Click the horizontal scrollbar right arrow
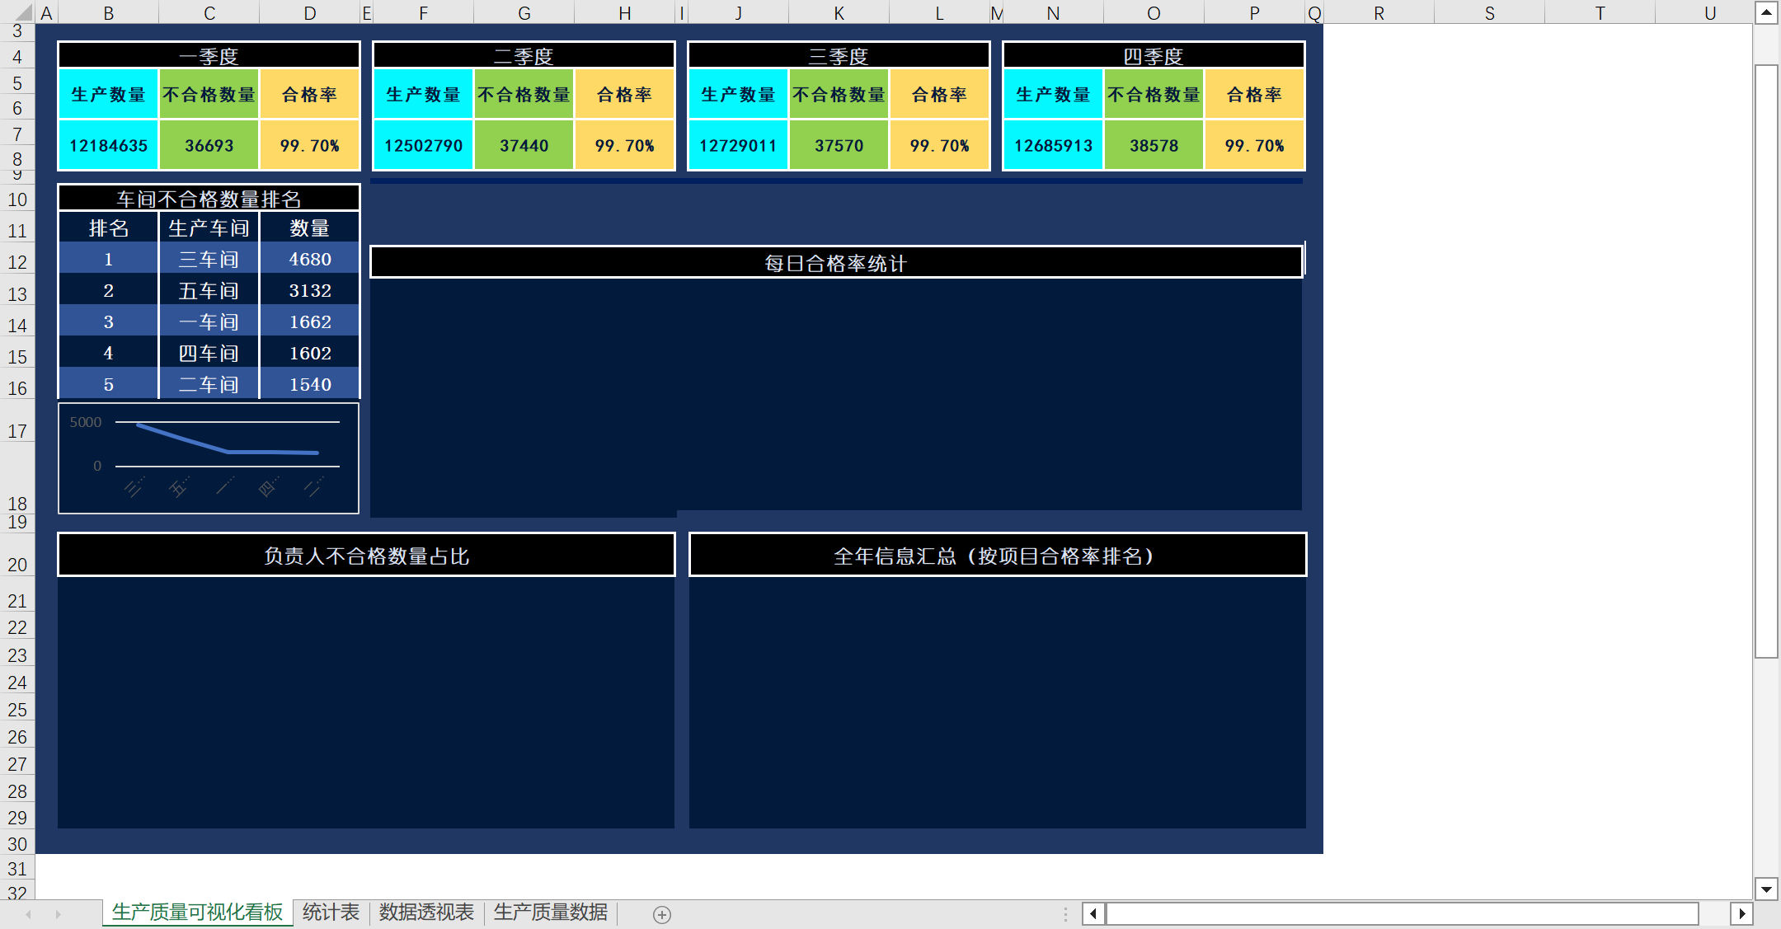This screenshot has height=929, width=1781. (x=1741, y=913)
